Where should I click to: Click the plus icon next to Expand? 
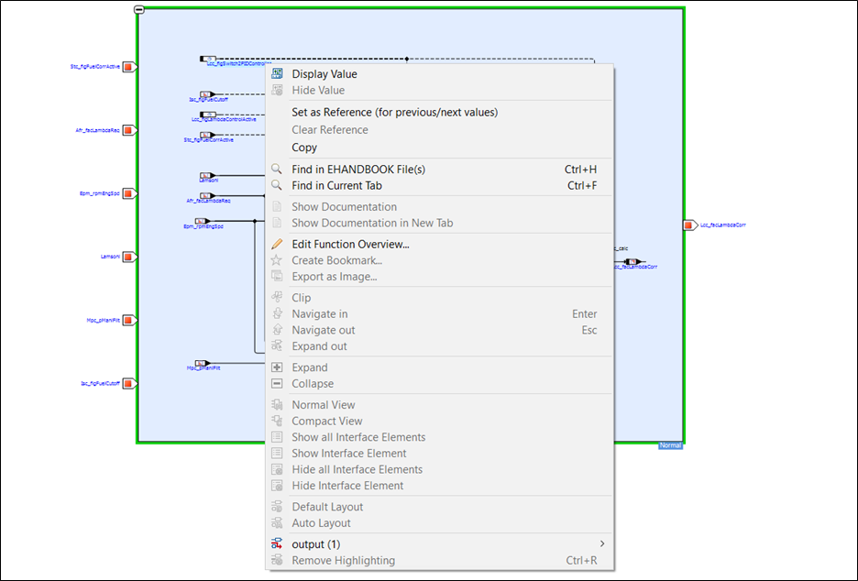(x=275, y=367)
